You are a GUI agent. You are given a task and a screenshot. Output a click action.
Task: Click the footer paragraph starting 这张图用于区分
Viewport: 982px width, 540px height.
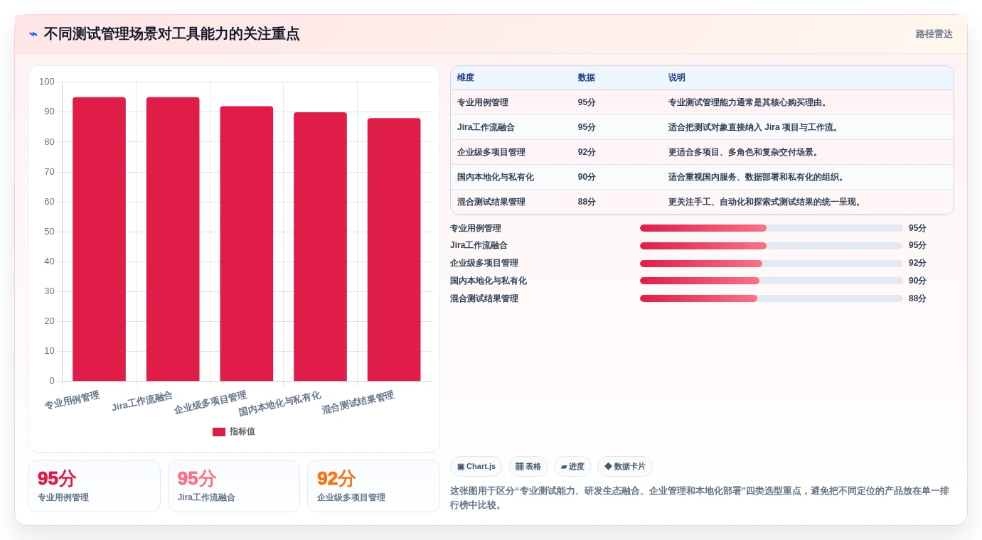(x=700, y=498)
